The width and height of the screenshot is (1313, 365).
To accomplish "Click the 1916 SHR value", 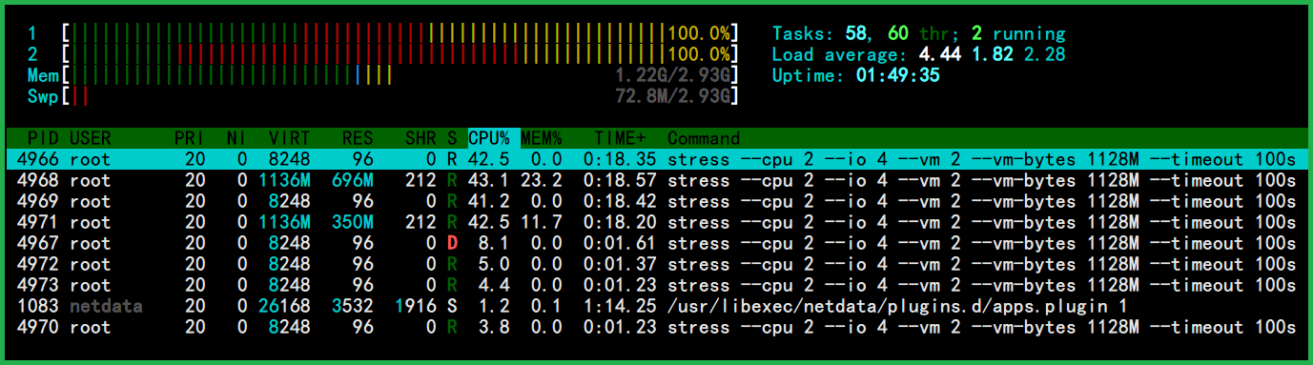I will (x=416, y=306).
